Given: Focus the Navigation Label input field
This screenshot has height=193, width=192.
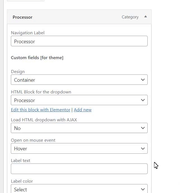Looking at the screenshot, I should (79, 41).
